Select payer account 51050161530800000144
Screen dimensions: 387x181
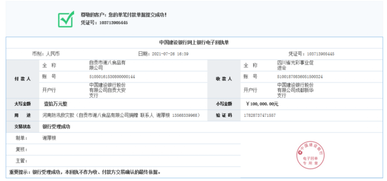coord(112,77)
